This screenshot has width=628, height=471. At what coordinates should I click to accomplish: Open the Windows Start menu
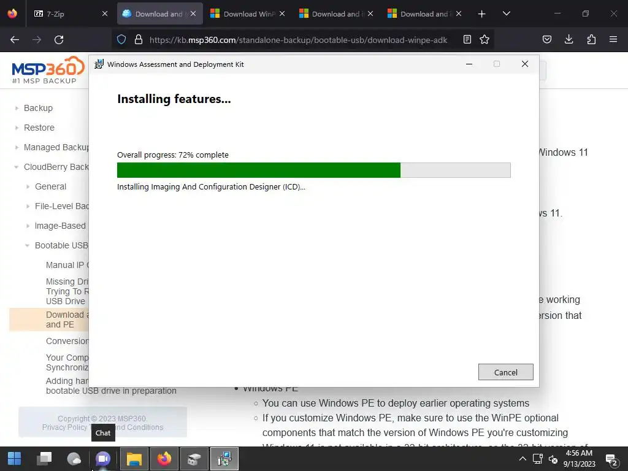[x=15, y=459]
